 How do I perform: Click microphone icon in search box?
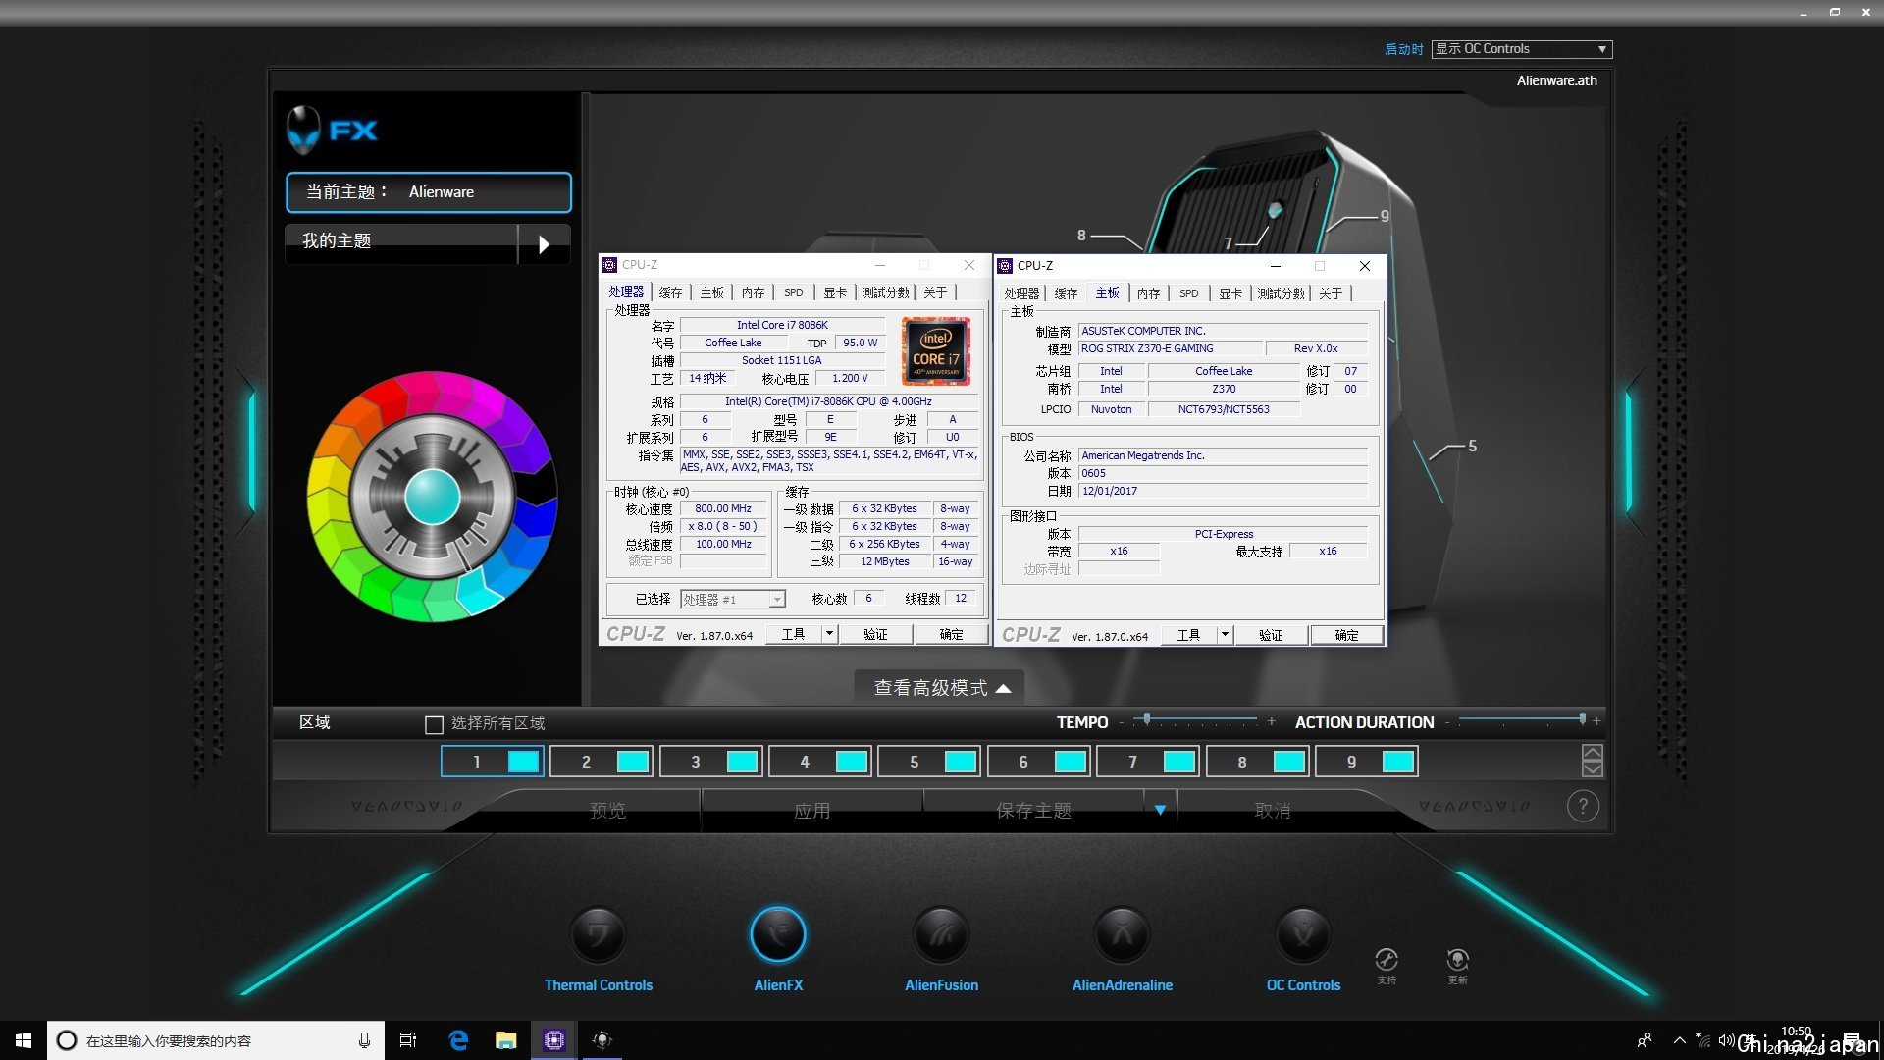[364, 1040]
